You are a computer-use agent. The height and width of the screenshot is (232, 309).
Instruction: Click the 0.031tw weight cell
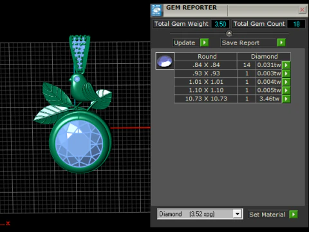[x=269, y=65]
